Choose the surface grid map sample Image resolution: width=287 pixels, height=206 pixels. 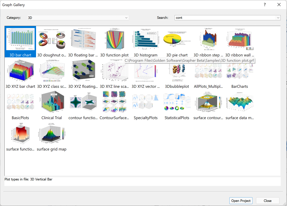(x=52, y=134)
